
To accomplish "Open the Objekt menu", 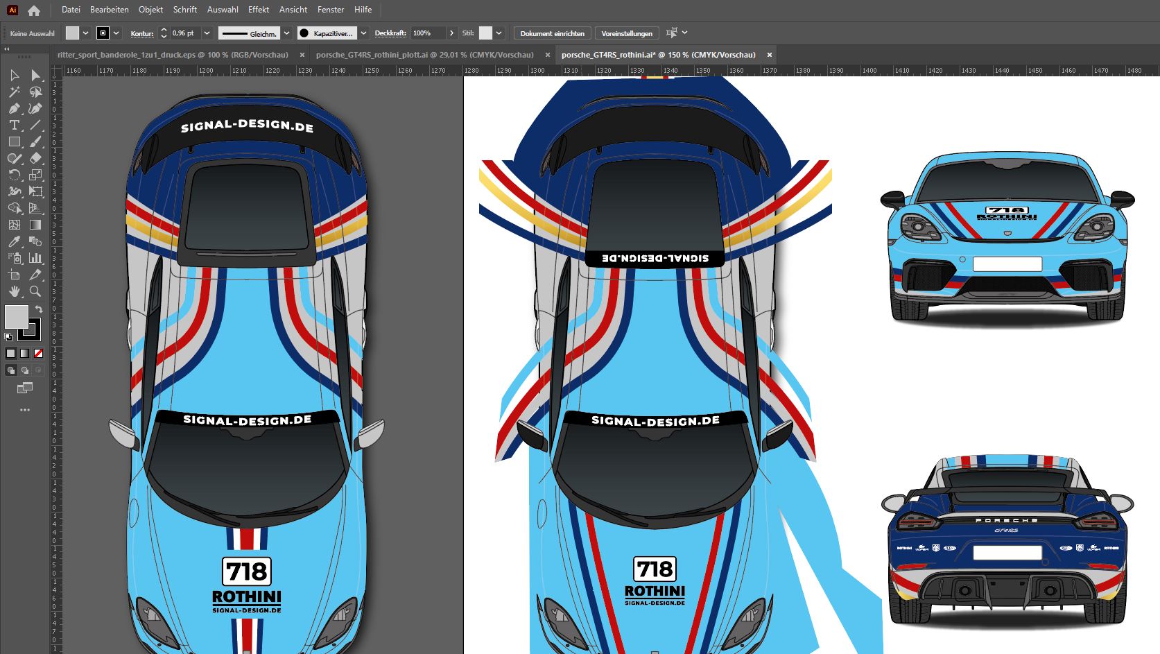I will (x=150, y=10).
